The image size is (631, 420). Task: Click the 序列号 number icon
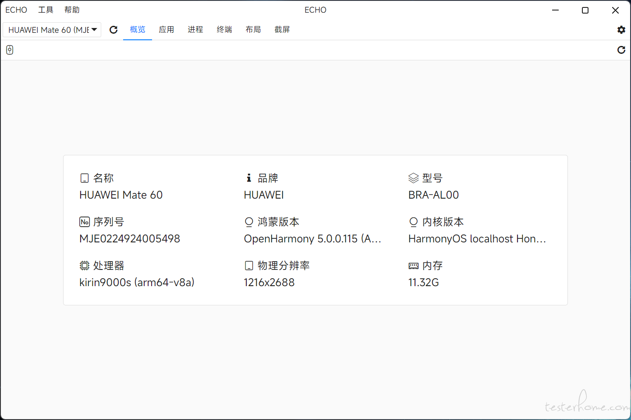[85, 222]
